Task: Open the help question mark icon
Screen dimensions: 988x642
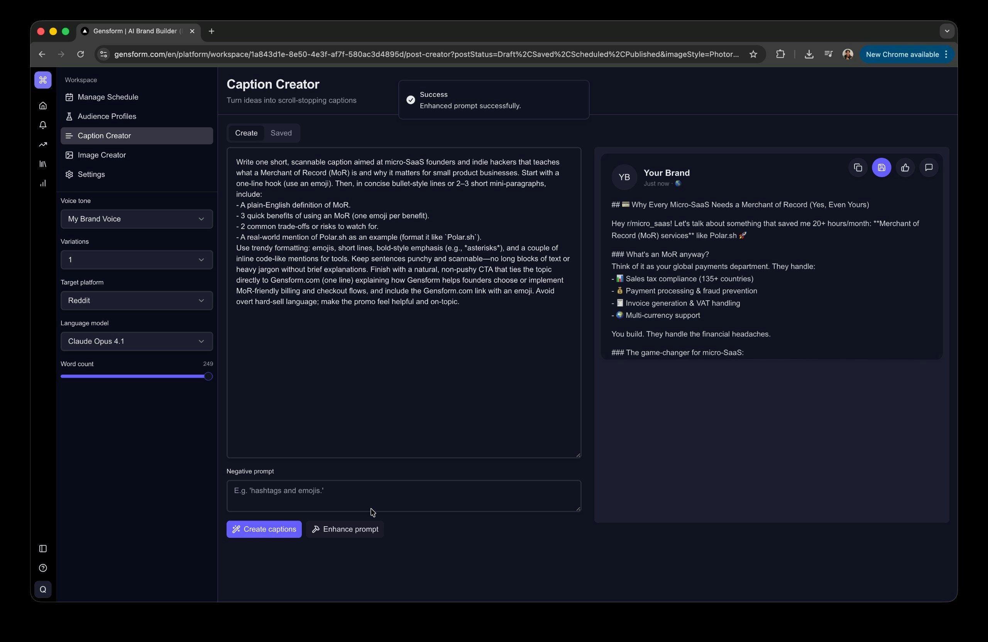Action: tap(43, 568)
